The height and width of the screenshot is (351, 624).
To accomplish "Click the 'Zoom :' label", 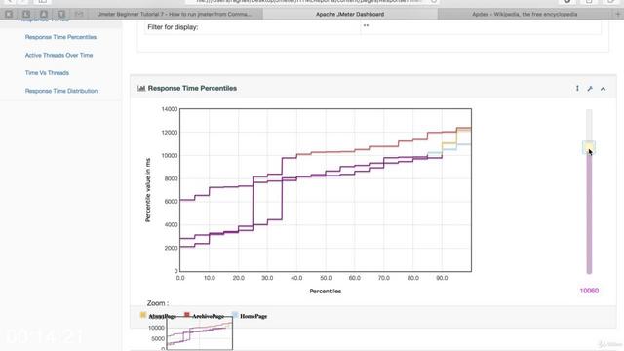I will (x=158, y=303).
